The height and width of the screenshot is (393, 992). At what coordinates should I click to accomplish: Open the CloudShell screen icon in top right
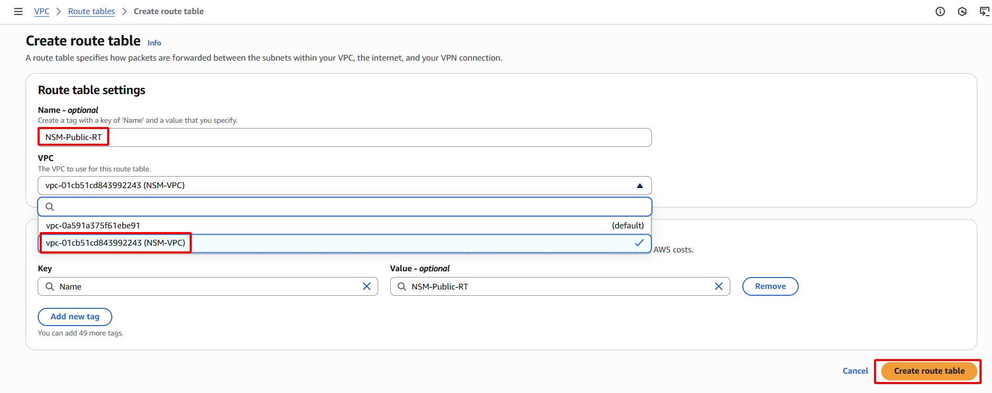(x=984, y=11)
